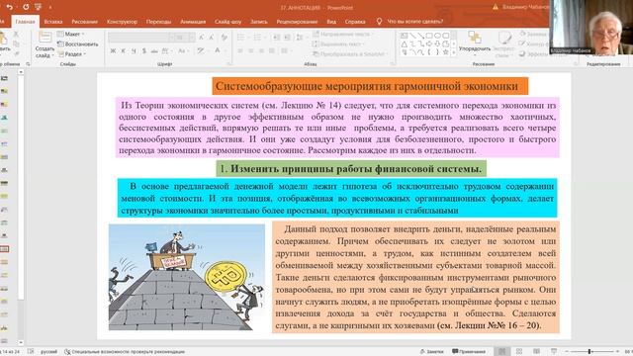Switch to the Переходы tab

[x=158, y=22]
